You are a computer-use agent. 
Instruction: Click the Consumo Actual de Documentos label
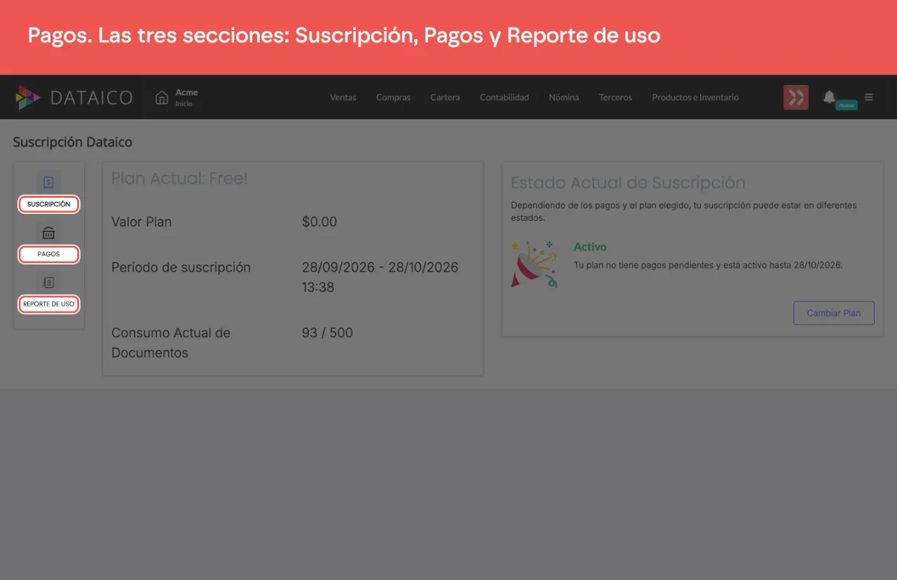point(171,343)
